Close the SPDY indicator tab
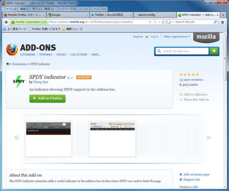 coord(218,15)
